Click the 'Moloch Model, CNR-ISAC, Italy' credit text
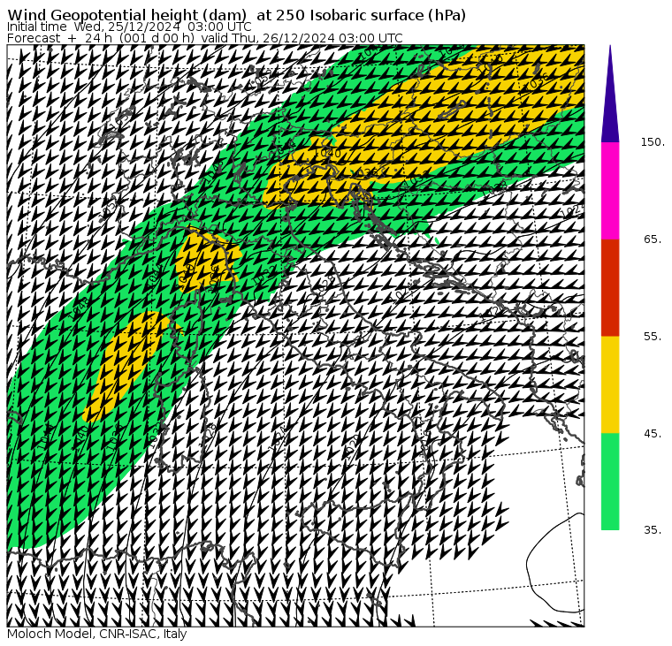Image resolution: width=672 pixels, height=646 pixels. [97, 634]
